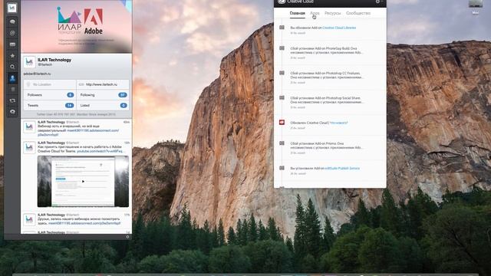The image size is (491, 276).
Task: Open the adobeconnect link in the third tweet
Action: tap(84, 223)
